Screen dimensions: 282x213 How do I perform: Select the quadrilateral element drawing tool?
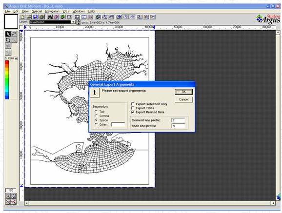point(8,39)
